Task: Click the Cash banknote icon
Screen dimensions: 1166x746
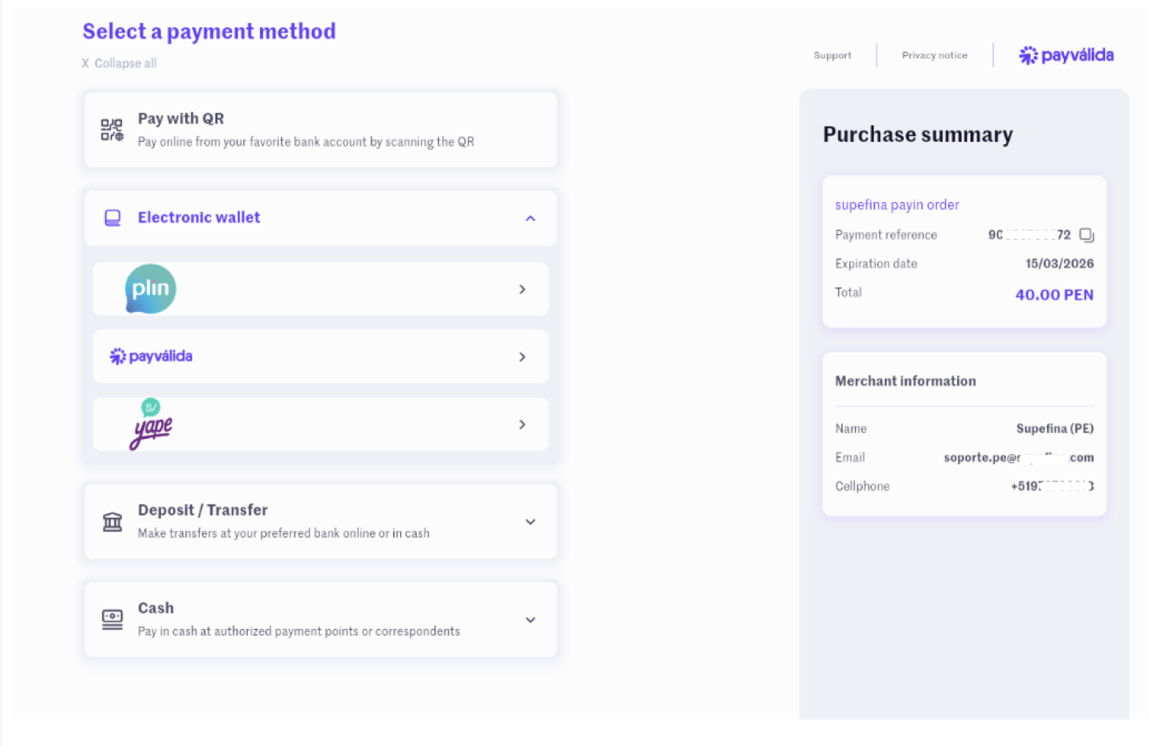Action: coord(112,619)
